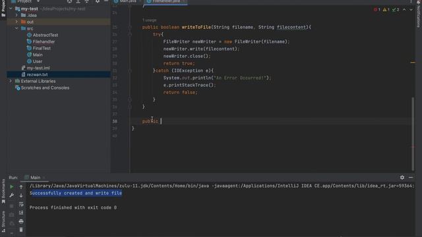Fold the try block gutter marker
The width and height of the screenshot is (422, 237).
130,34
